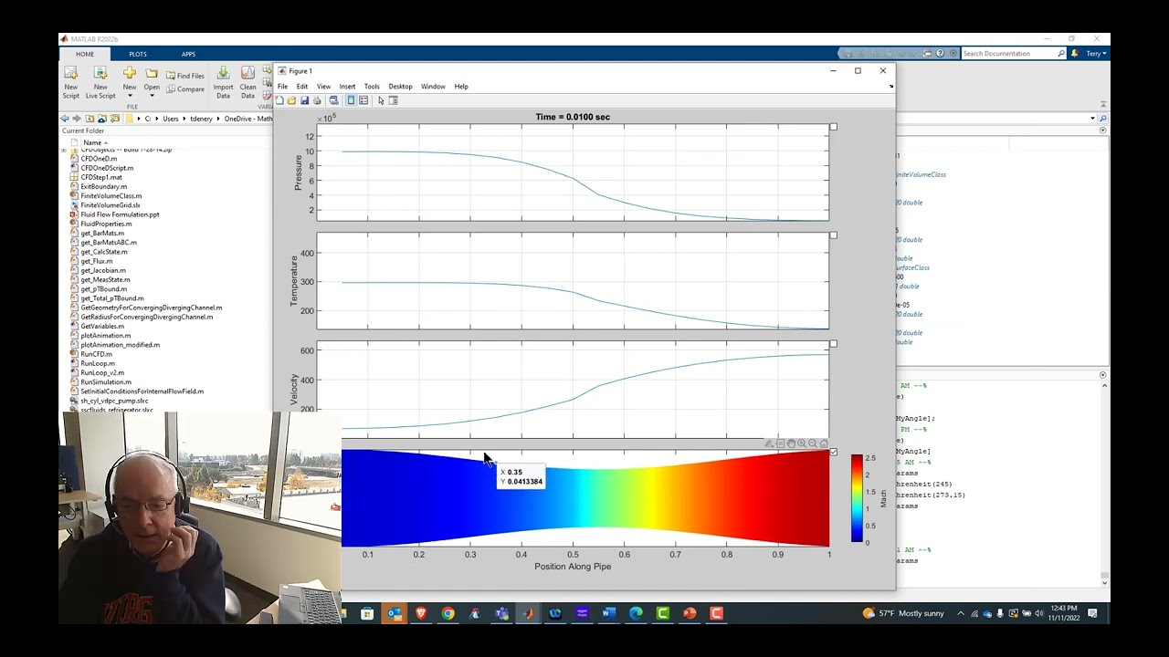Image resolution: width=1169 pixels, height=657 pixels.
Task: Click up one level folder icon
Action: click(x=90, y=119)
